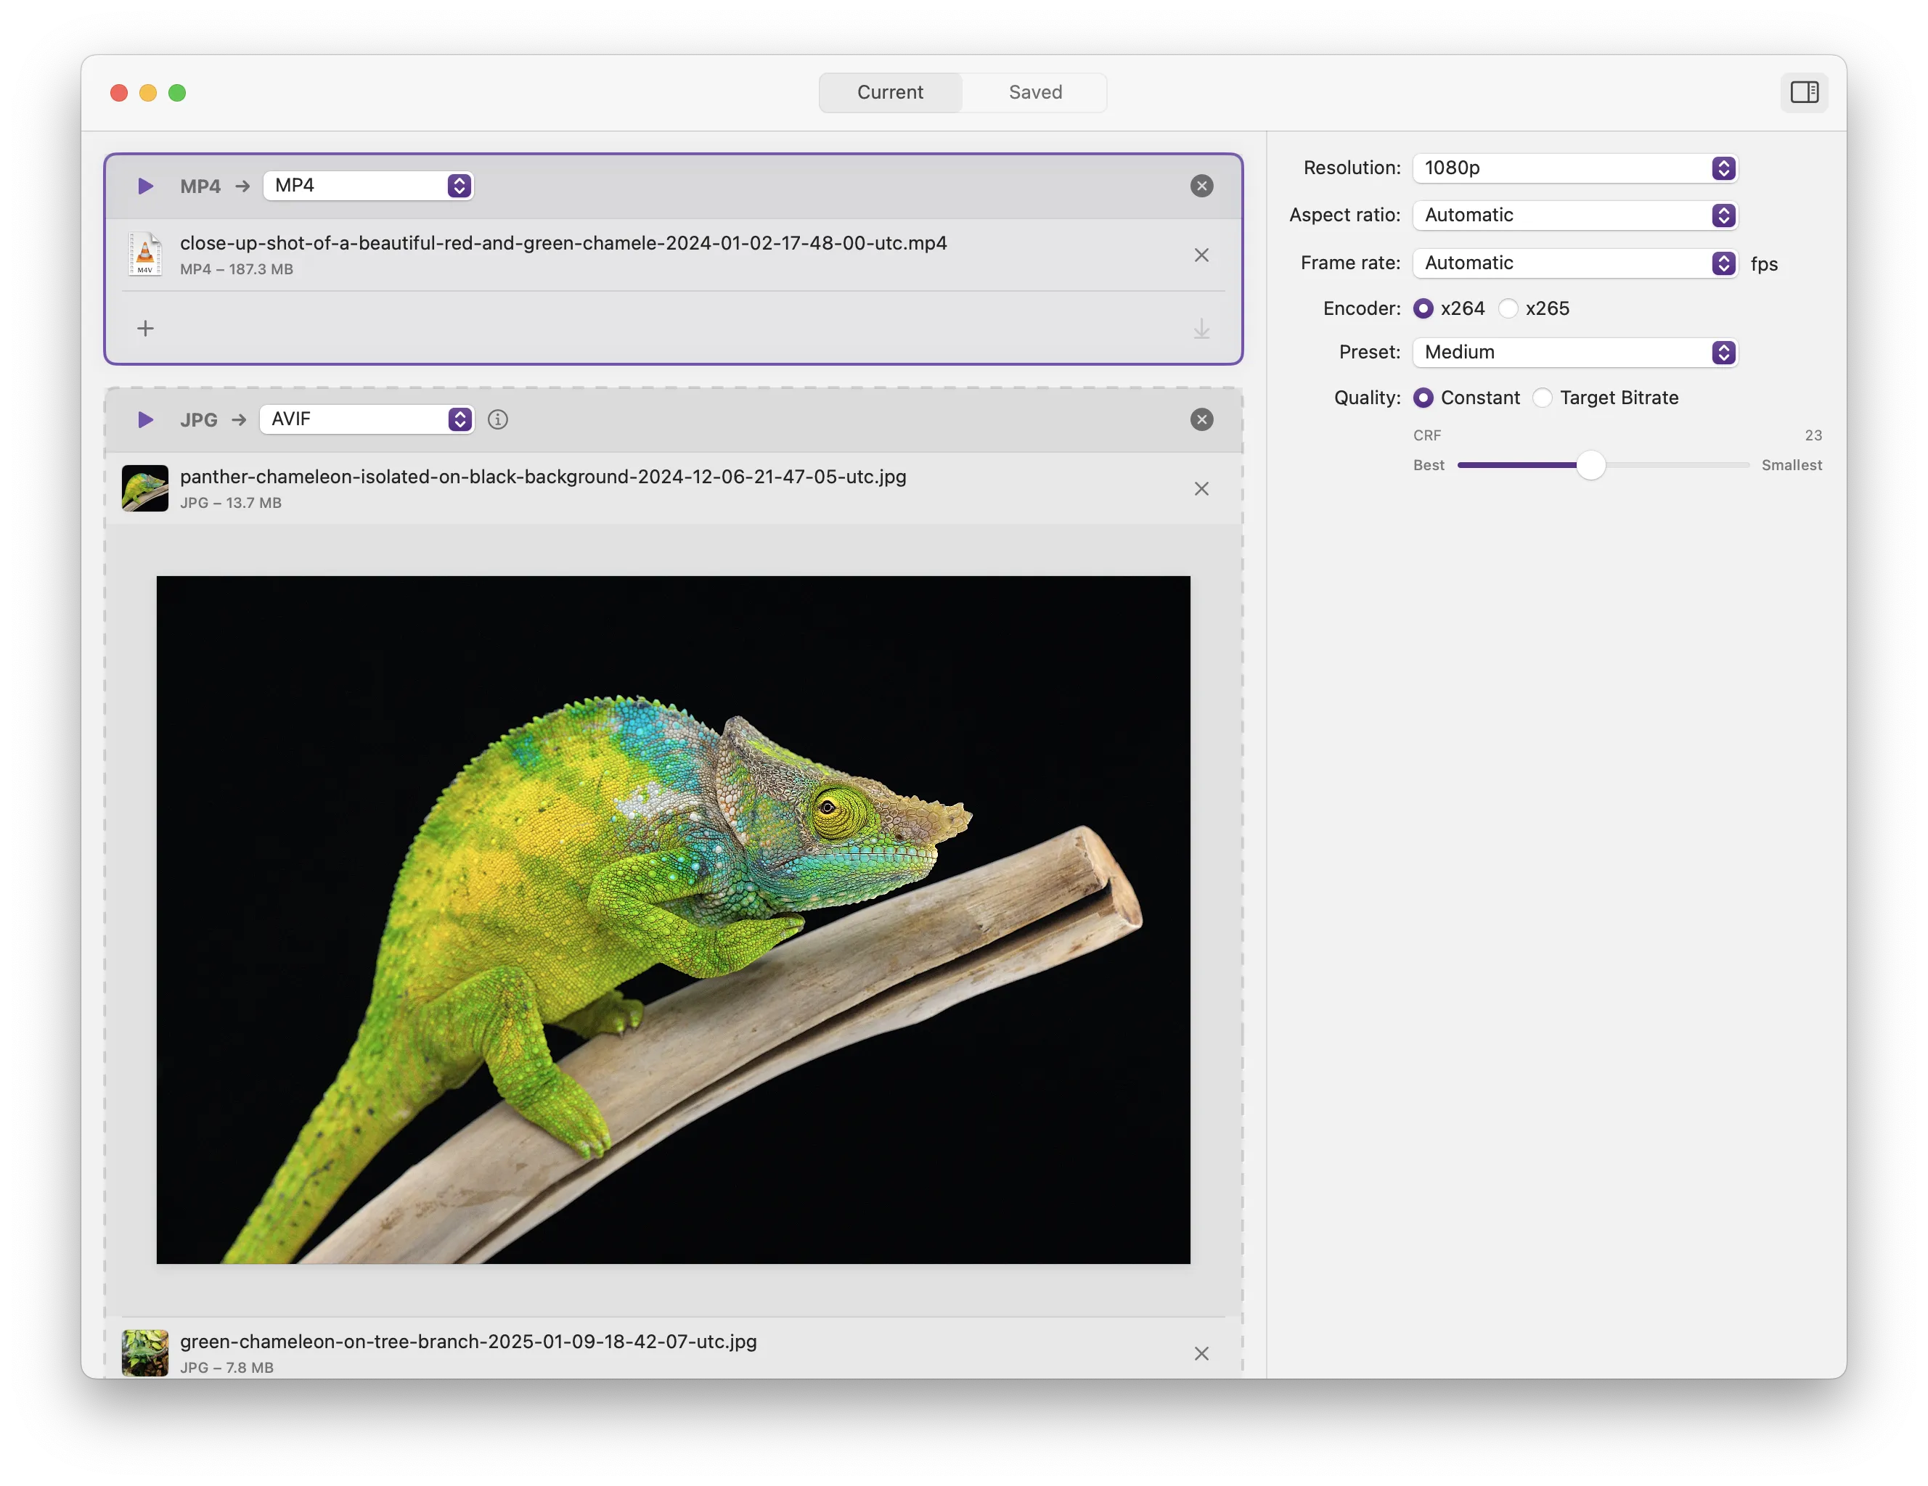Zoom the window with the green button
Image resolution: width=1928 pixels, height=1486 pixels.
177,93
